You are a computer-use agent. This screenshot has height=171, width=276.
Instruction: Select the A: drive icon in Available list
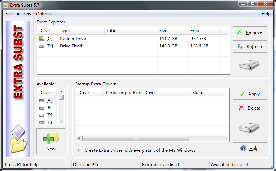click(x=41, y=101)
